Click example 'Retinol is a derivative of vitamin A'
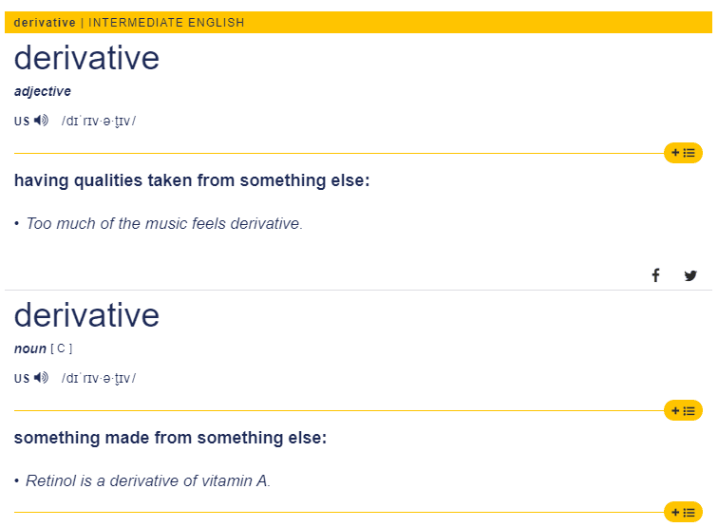 pyautogui.click(x=148, y=480)
